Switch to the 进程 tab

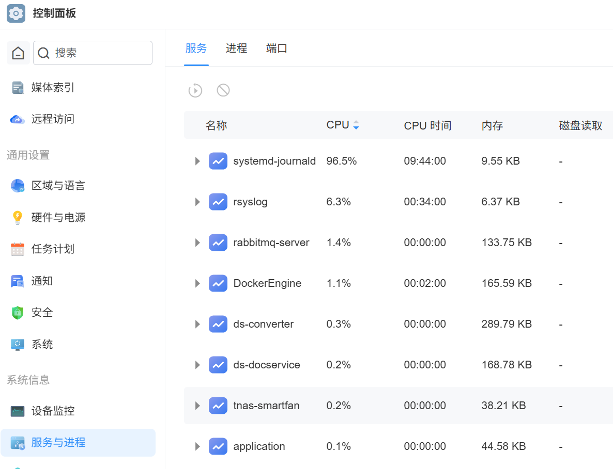237,48
